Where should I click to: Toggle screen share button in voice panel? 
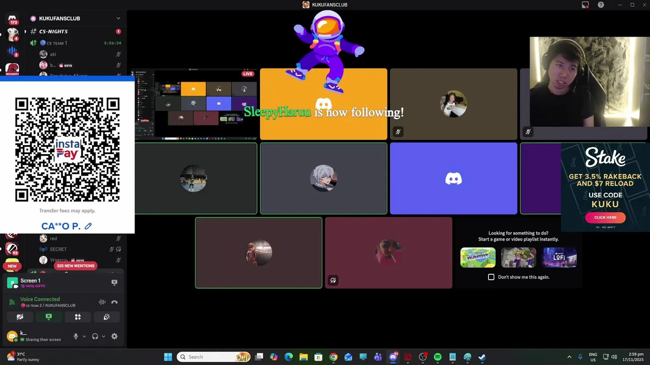pos(49,317)
